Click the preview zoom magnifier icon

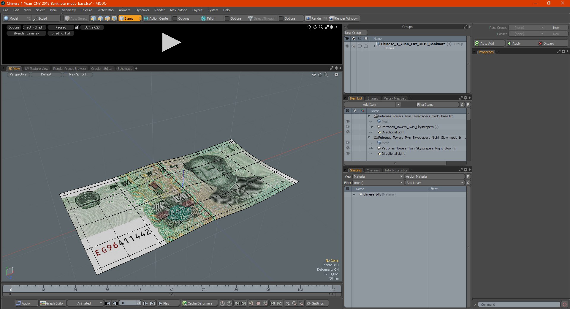(321, 27)
